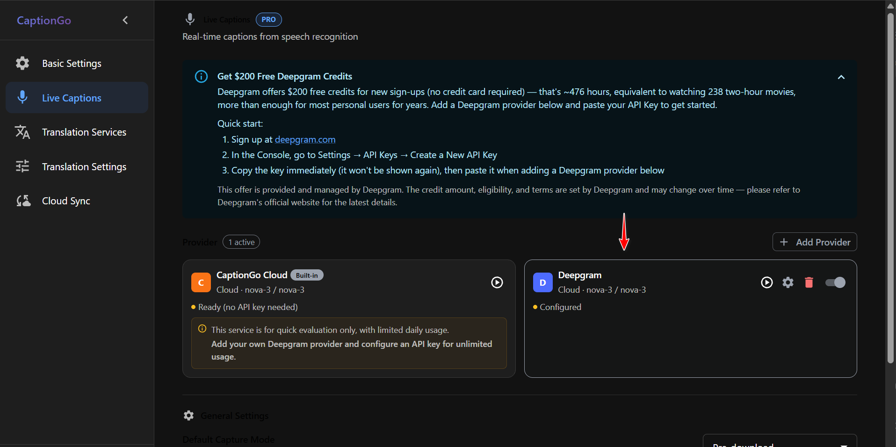Toggle the Deepgram provider switch
This screenshot has width=896, height=447.
[x=835, y=282]
